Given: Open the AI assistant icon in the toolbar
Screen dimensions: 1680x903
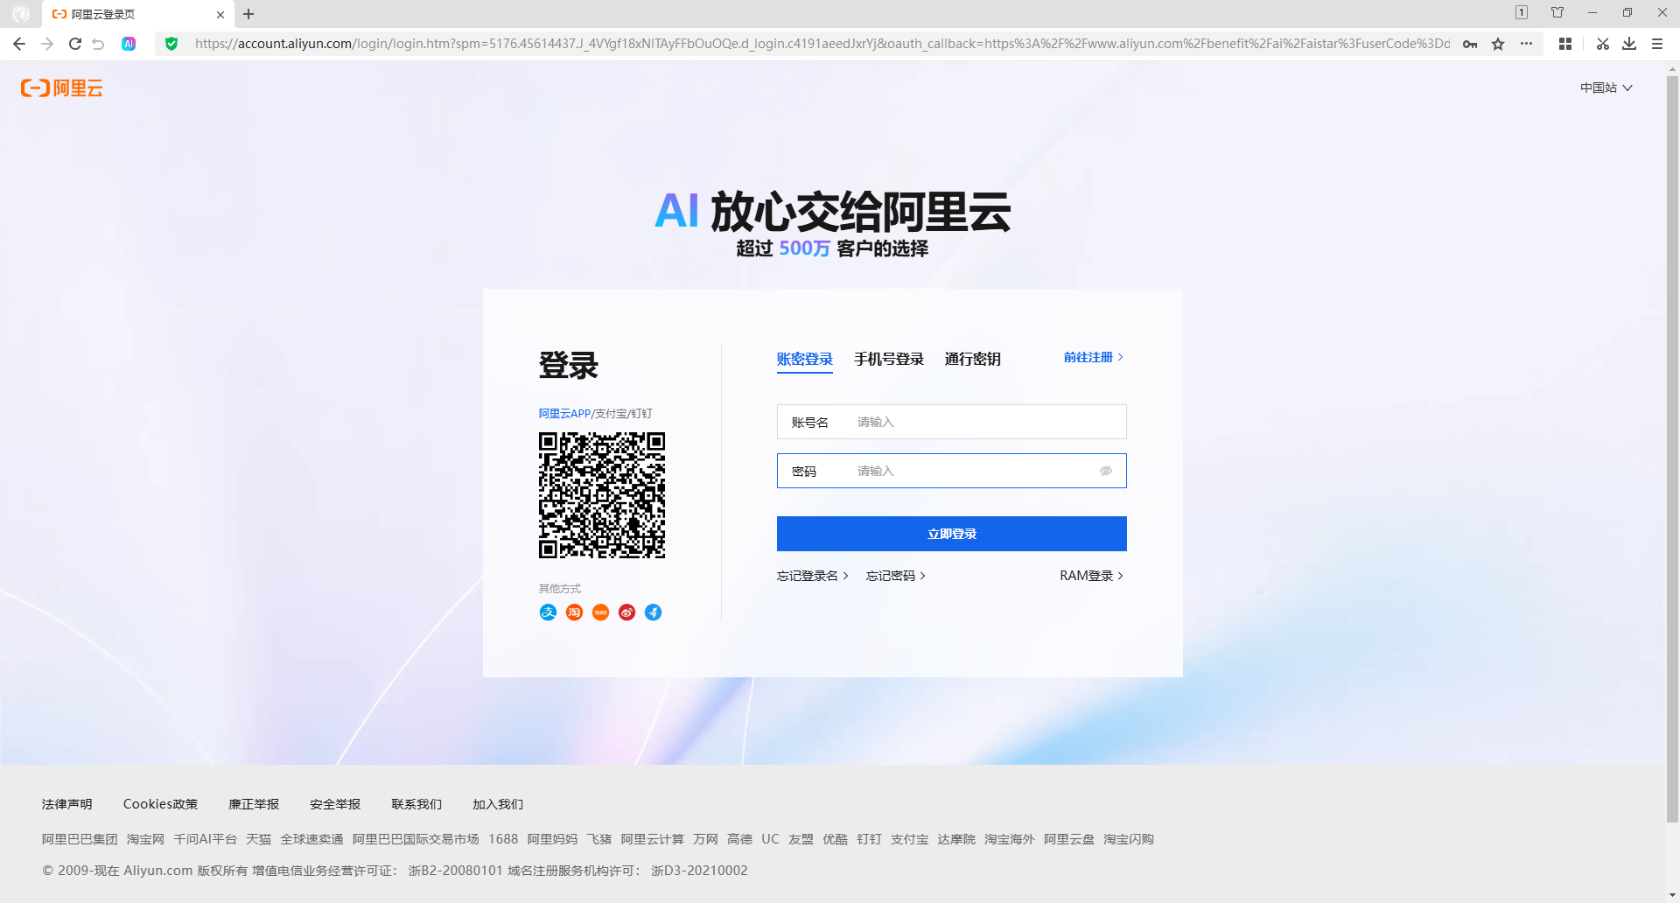Looking at the screenshot, I should point(129,44).
